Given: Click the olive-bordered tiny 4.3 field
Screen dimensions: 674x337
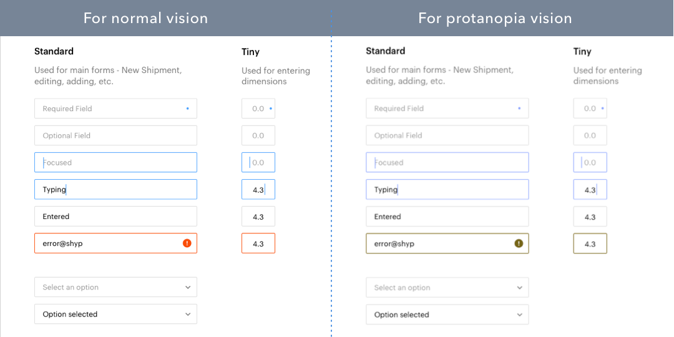Looking at the screenshot, I should (x=590, y=243).
